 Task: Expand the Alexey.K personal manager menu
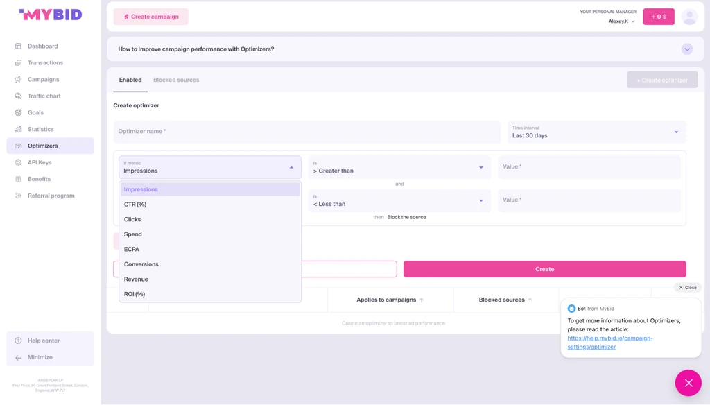pos(621,21)
